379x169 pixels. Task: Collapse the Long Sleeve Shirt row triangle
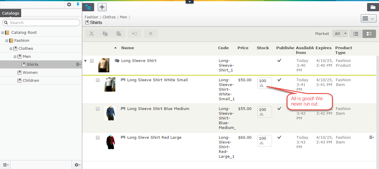[86, 61]
